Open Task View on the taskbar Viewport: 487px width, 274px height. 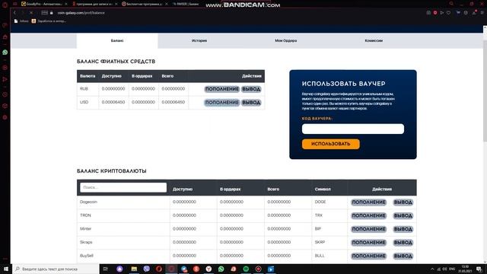(x=105, y=269)
